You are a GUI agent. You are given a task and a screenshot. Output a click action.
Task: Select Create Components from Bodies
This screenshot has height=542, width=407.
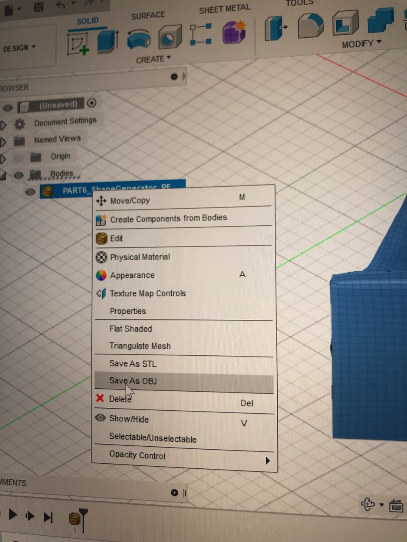(184, 218)
